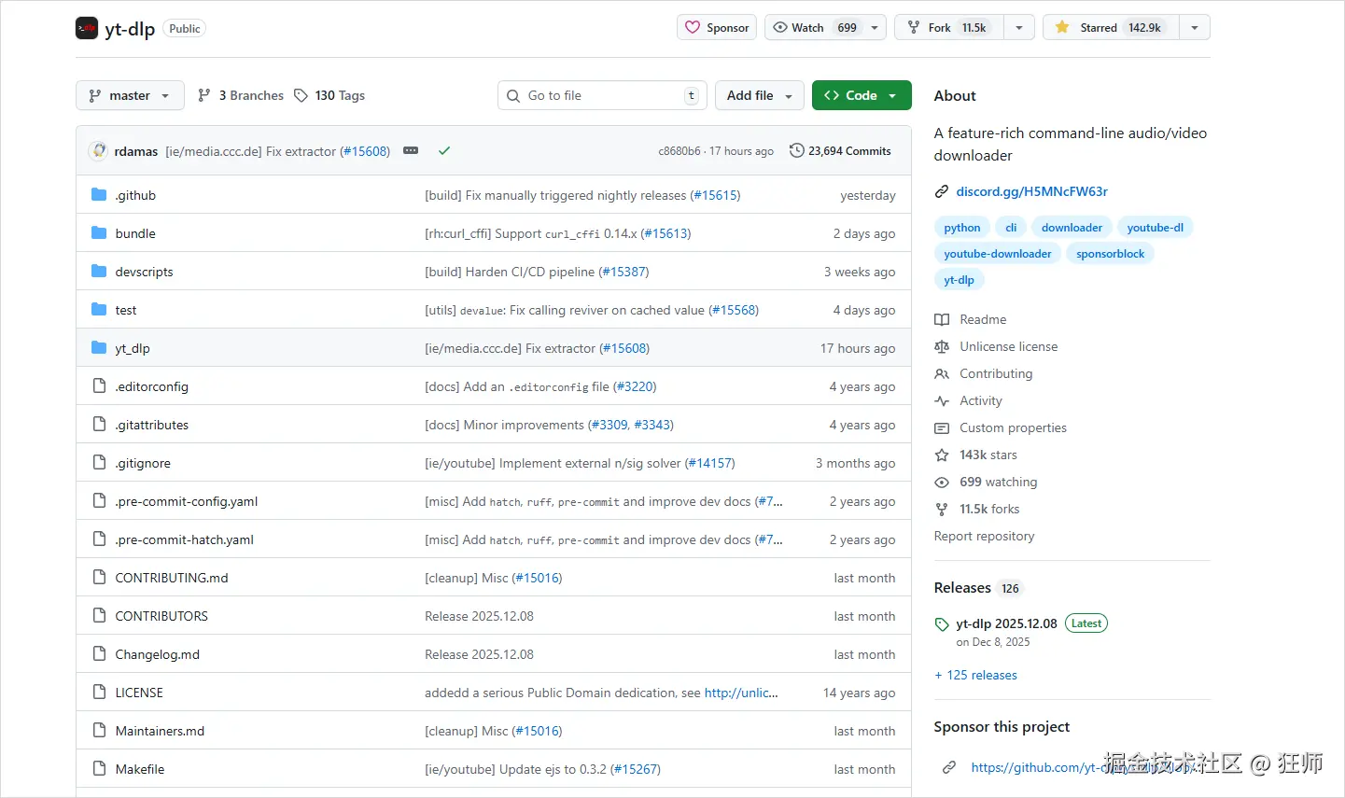The width and height of the screenshot is (1345, 798).
Task: Select the downloader topic tag
Action: (x=1072, y=228)
